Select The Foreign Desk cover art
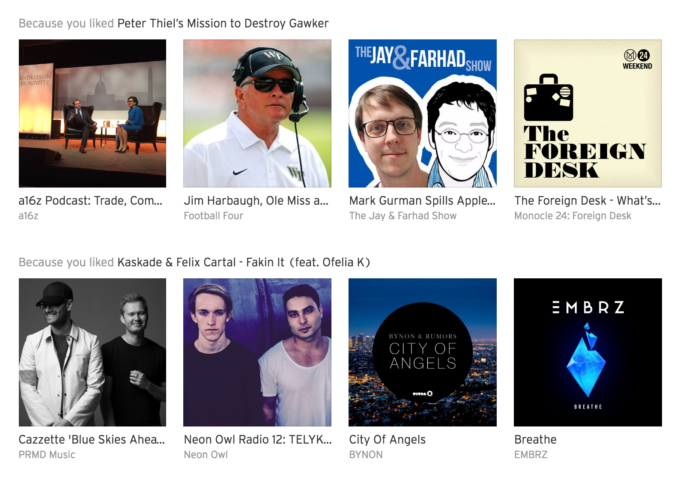674x477 pixels. pyautogui.click(x=588, y=113)
